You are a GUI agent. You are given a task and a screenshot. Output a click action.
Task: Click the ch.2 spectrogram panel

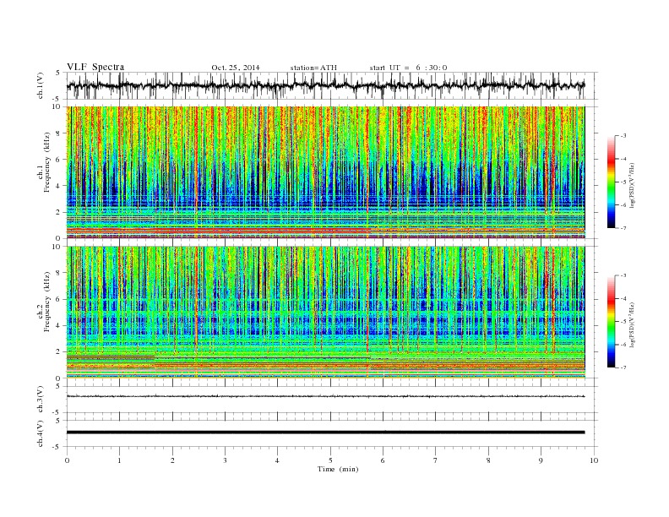point(326,313)
